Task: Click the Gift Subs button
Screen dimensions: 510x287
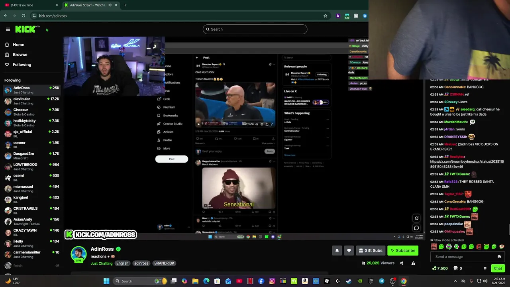Action: (x=371, y=250)
